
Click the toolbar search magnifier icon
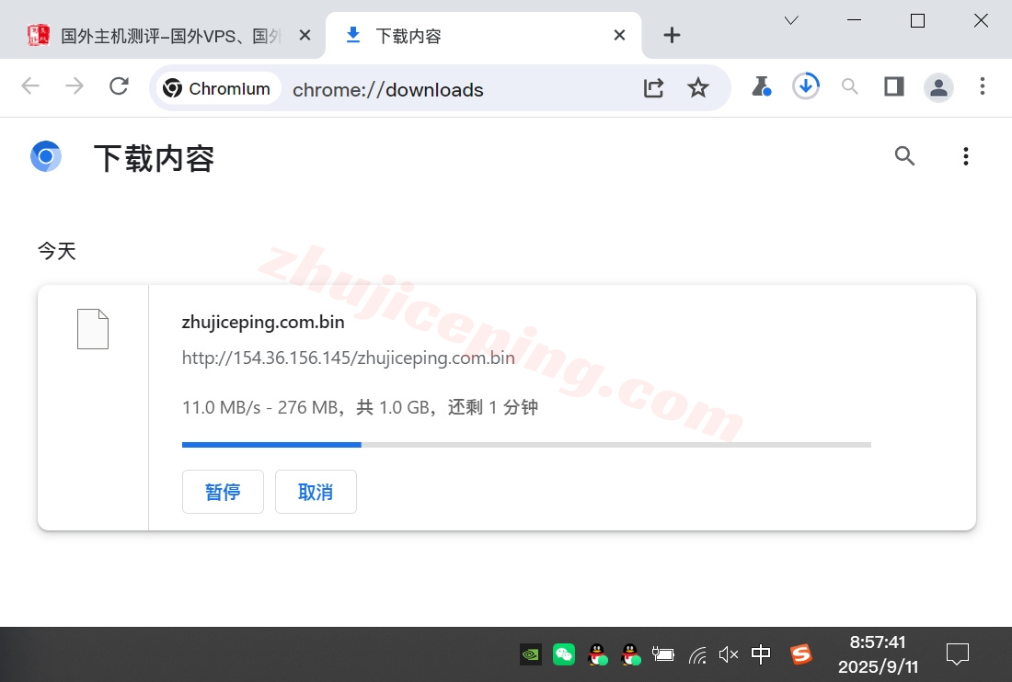click(x=850, y=86)
